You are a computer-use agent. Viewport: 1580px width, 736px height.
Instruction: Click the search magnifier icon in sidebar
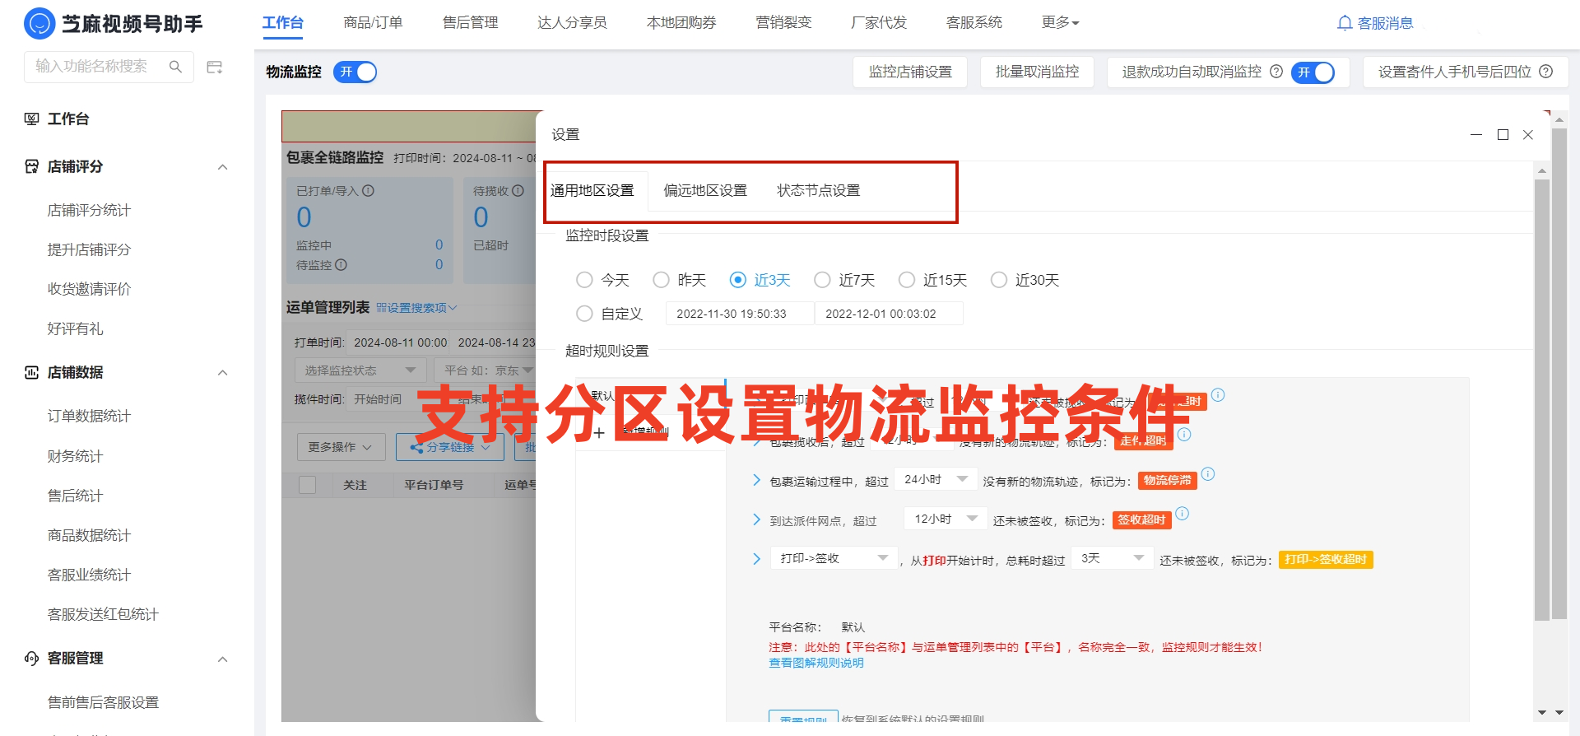[x=175, y=67]
